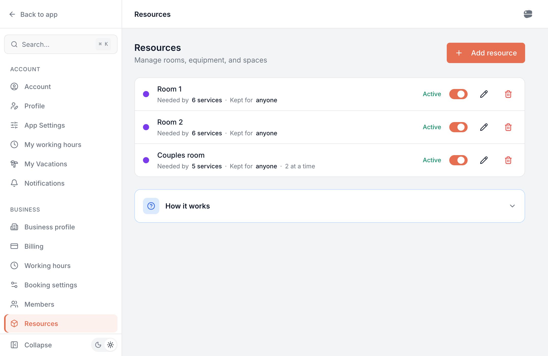Edit Couples room with the pencil icon

484,160
